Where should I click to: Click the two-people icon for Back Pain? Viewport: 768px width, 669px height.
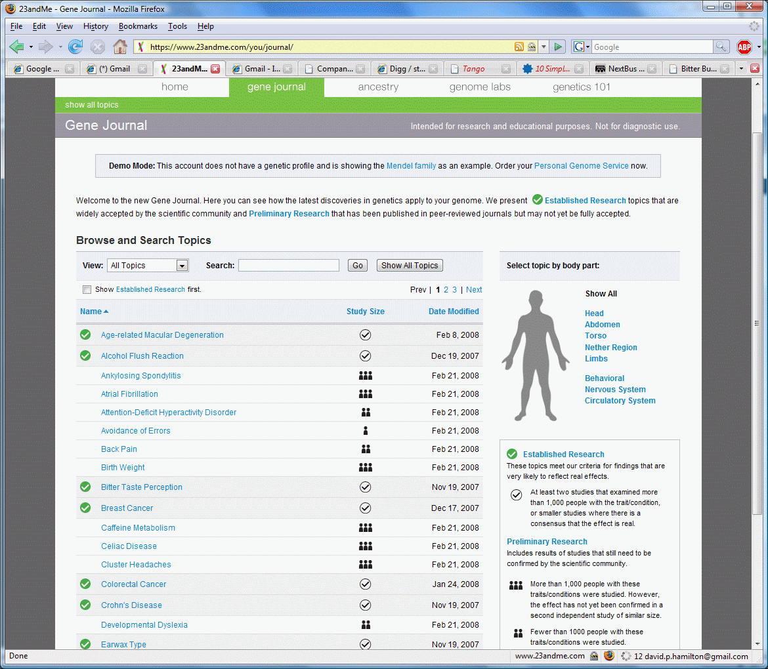(x=366, y=449)
